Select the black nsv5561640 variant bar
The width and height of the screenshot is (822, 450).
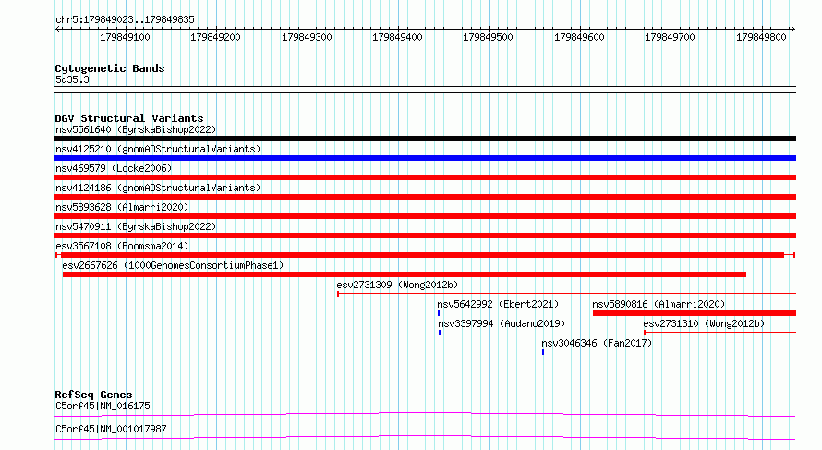coord(425,139)
